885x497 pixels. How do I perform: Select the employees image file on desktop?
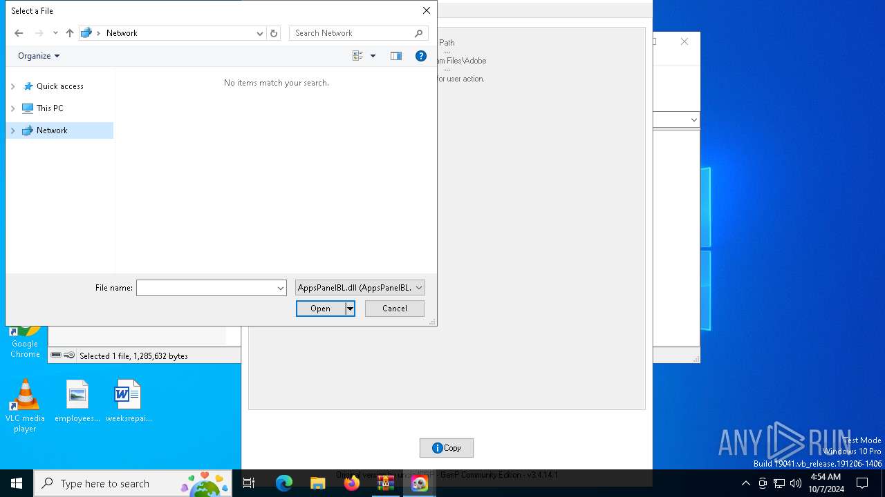[77, 401]
